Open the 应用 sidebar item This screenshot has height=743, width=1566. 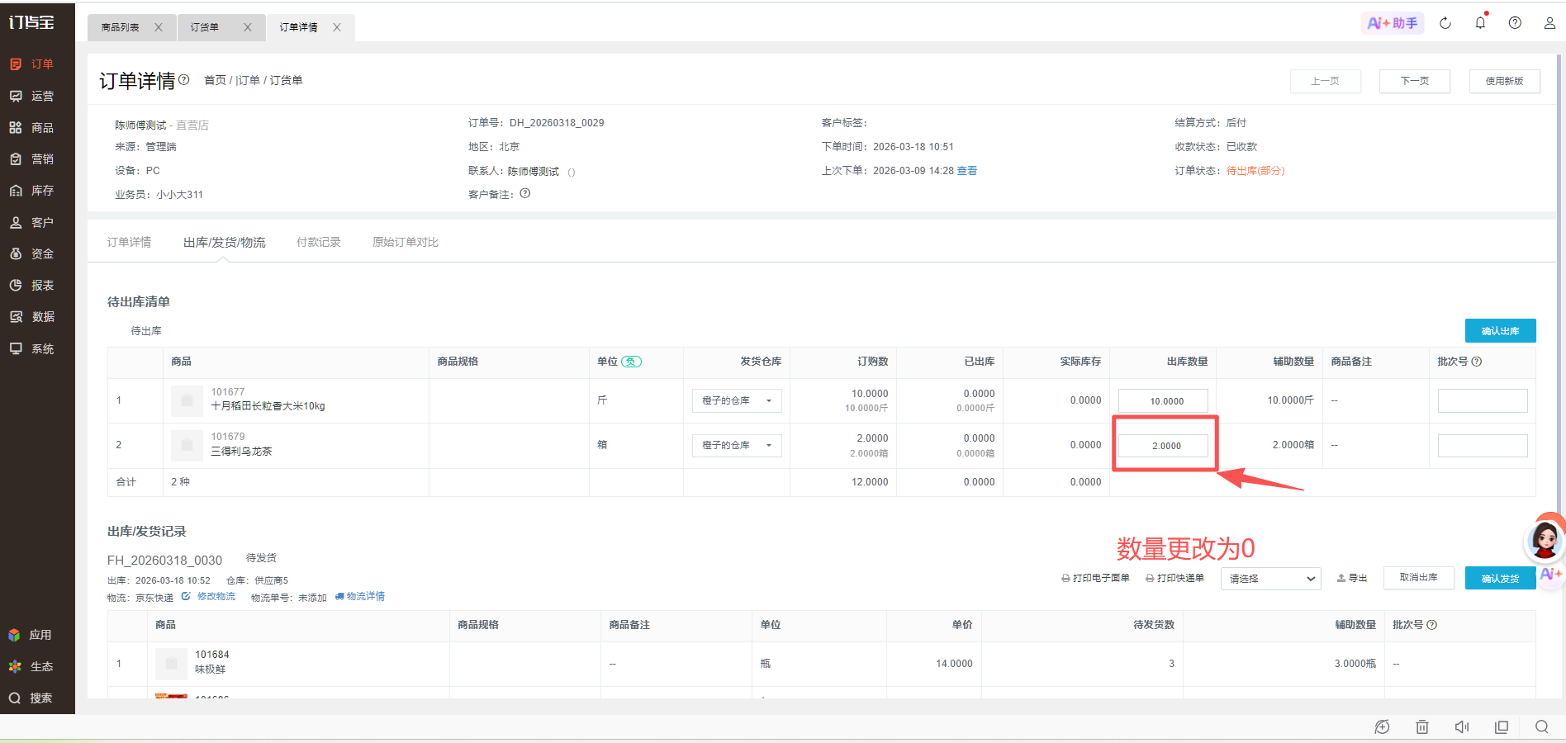31,635
